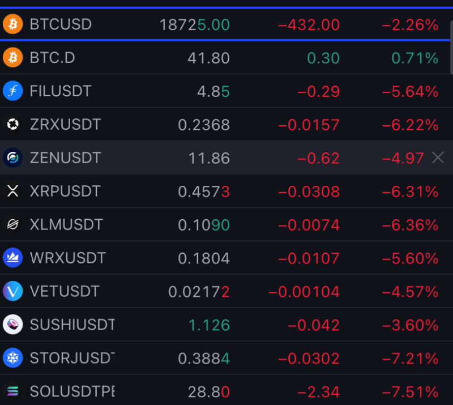Select the BTCUSD symbol row
Image resolution: width=453 pixels, height=405 pixels.
click(x=225, y=24)
